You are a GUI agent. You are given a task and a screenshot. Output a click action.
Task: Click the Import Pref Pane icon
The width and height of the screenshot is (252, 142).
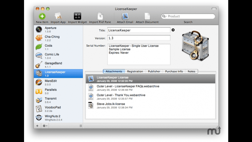tap(100, 16)
